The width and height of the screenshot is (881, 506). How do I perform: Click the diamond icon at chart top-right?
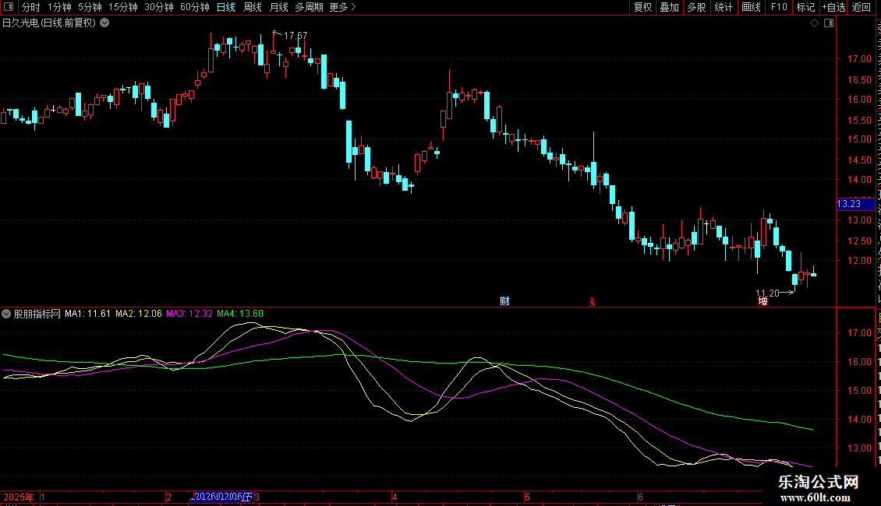(814, 23)
